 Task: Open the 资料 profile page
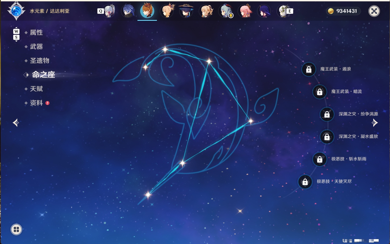[36, 103]
